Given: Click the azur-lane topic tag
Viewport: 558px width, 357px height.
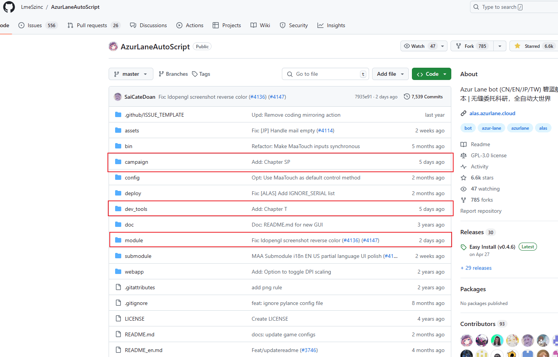Looking at the screenshot, I should tap(491, 128).
